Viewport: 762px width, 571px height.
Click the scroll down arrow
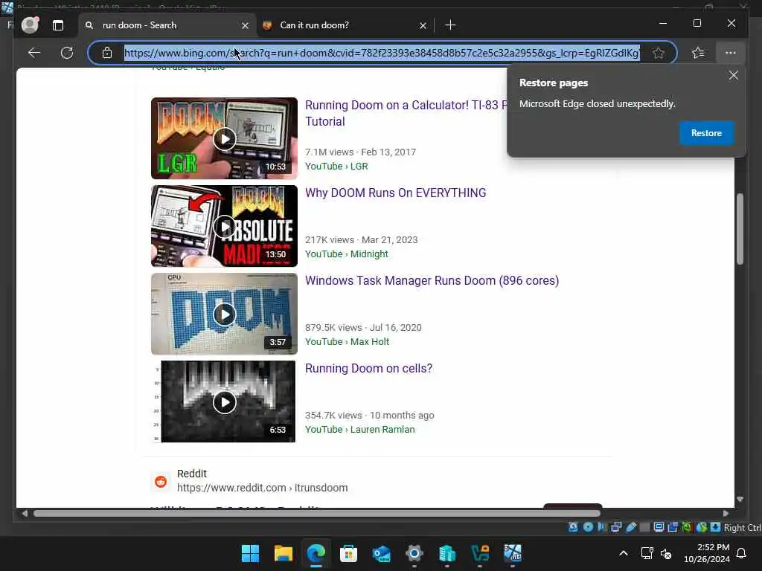click(740, 499)
